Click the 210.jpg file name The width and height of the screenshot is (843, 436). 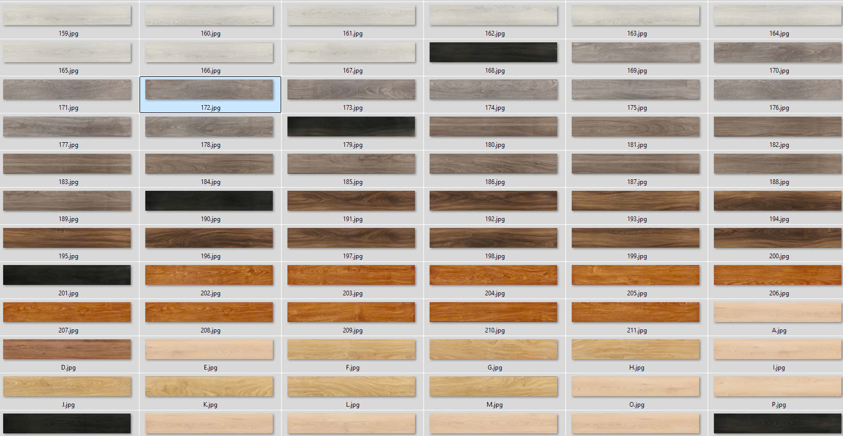click(x=495, y=330)
